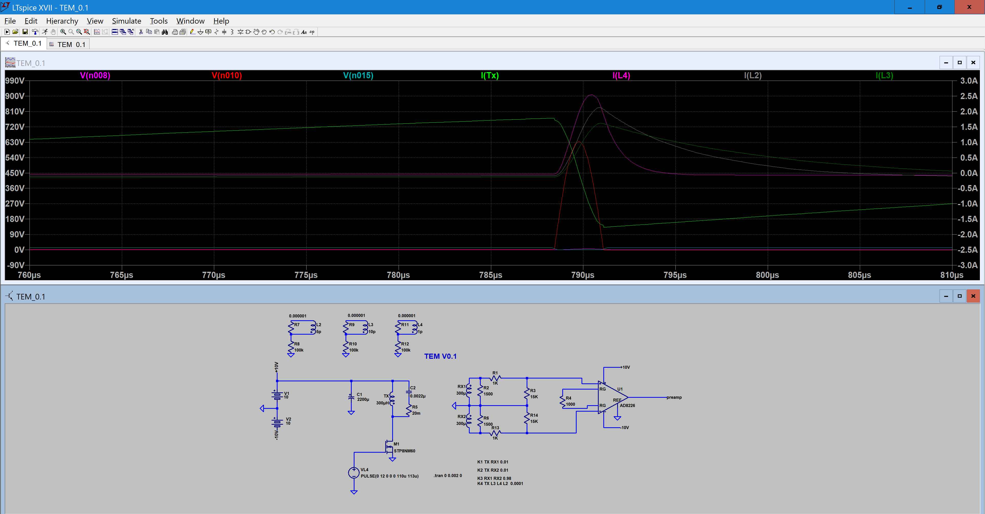Open the Control Panel hammer icon
The width and height of the screenshot is (985, 514).
click(35, 32)
